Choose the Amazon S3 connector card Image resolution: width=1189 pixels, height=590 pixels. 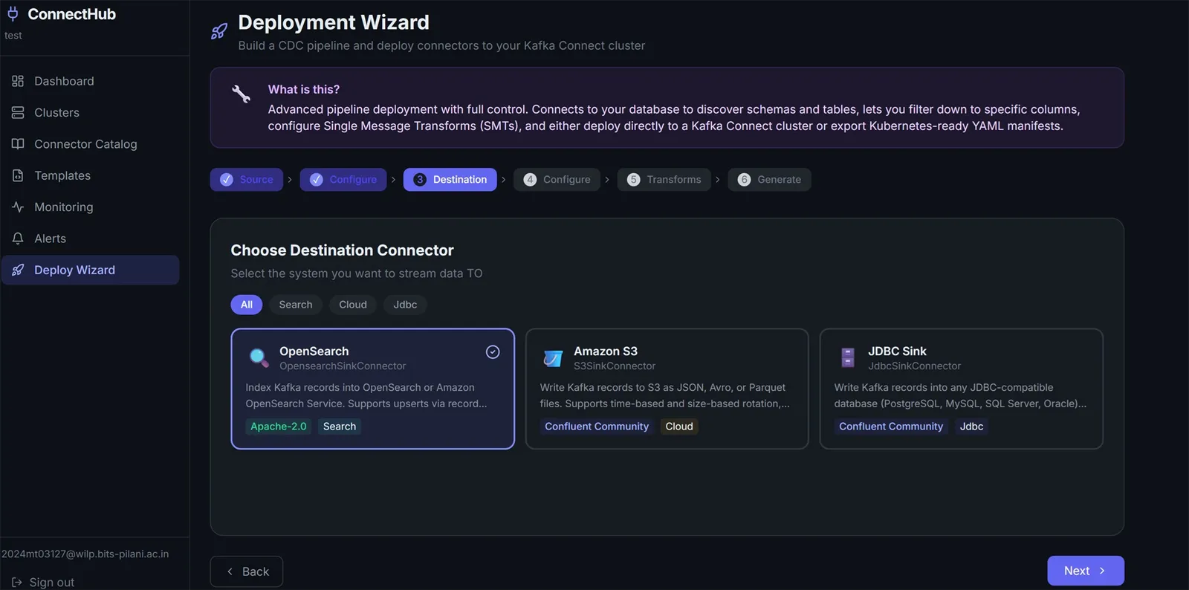click(x=667, y=389)
